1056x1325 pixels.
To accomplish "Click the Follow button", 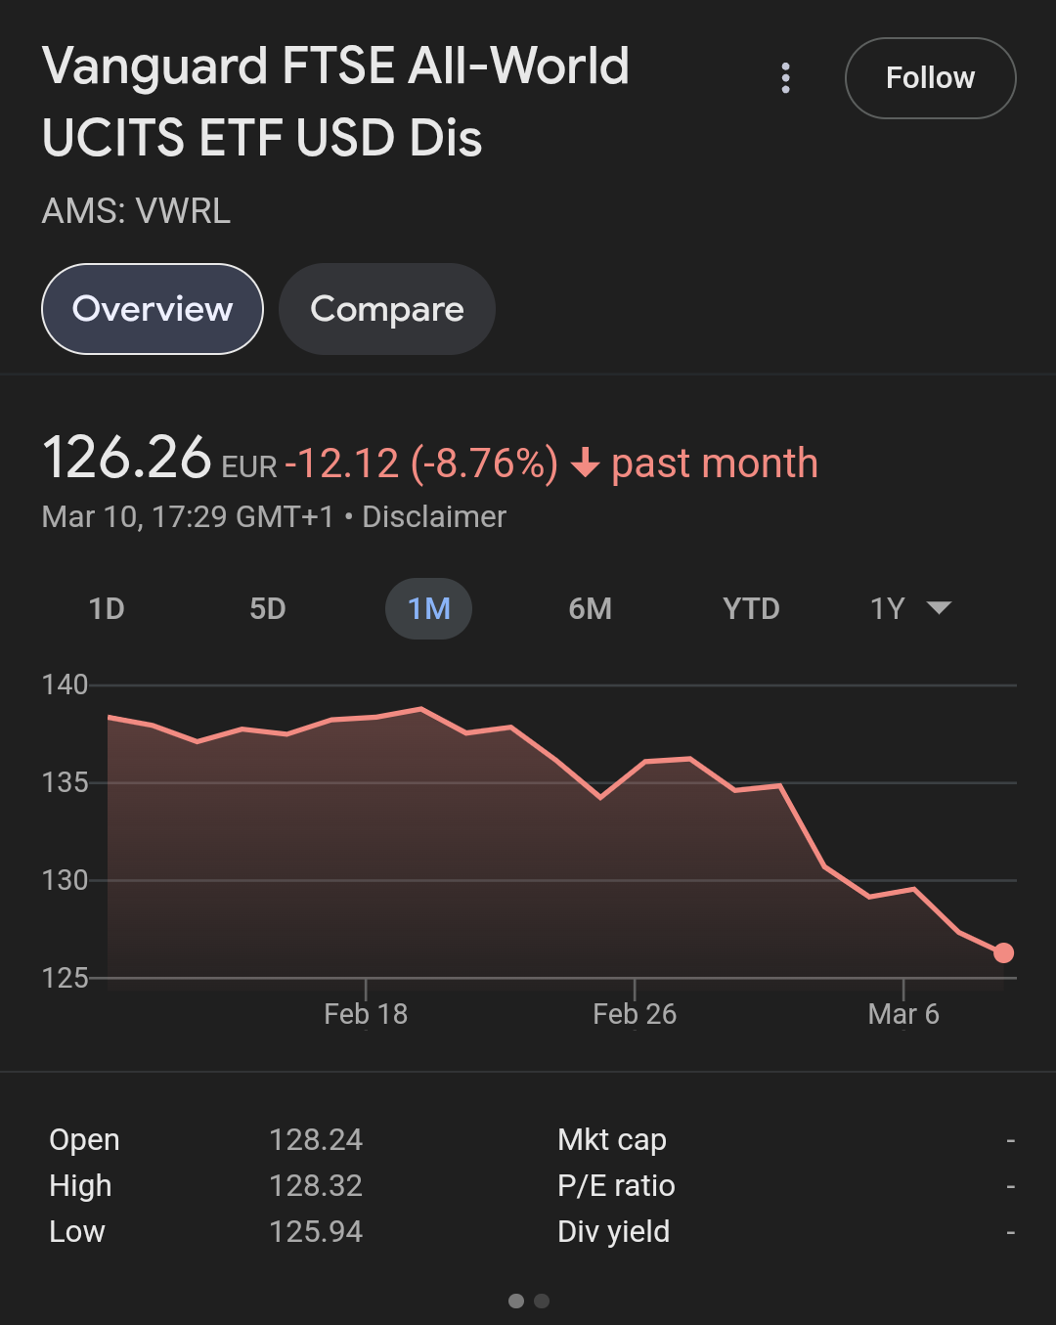I will click(x=930, y=78).
